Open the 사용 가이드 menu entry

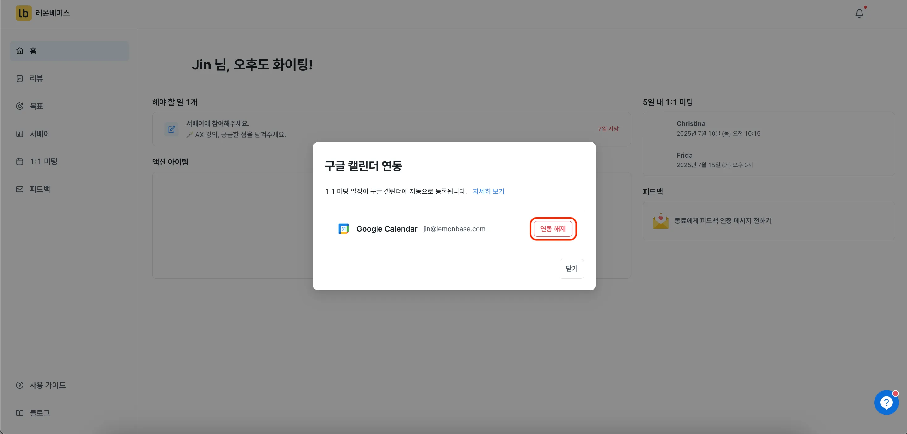point(48,385)
